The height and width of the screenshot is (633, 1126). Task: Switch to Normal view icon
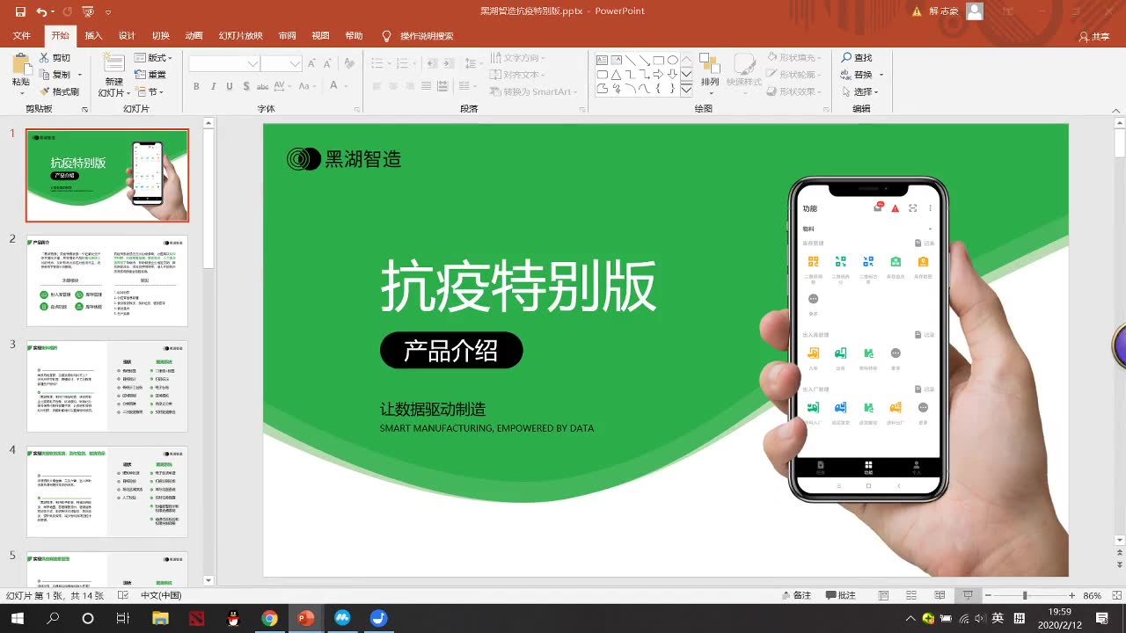(x=883, y=595)
